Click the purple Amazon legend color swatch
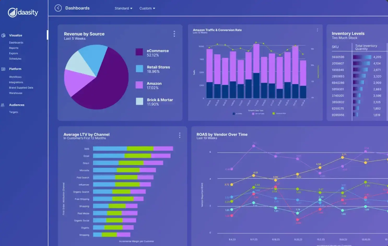The height and width of the screenshot is (246, 388). coord(139,85)
